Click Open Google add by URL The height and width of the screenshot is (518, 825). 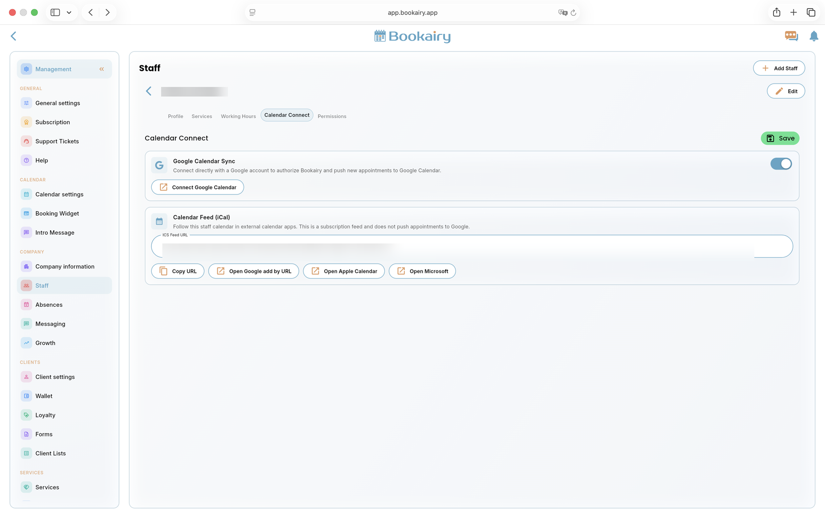pos(254,271)
